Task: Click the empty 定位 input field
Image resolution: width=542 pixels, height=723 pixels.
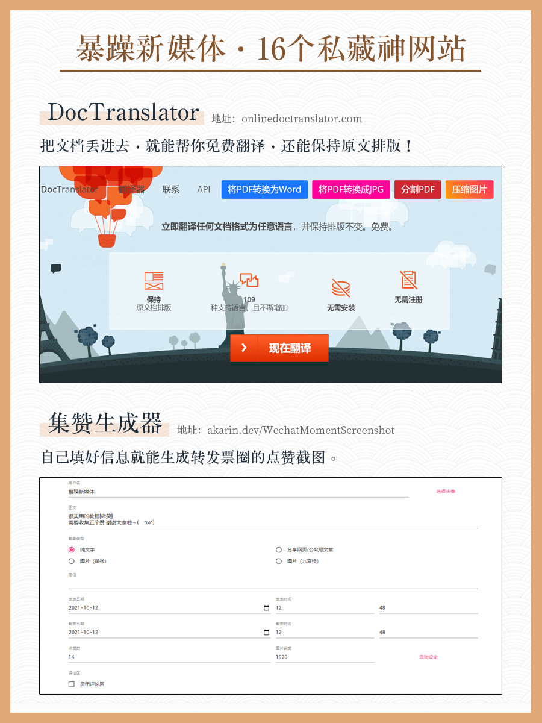Action: [273, 583]
